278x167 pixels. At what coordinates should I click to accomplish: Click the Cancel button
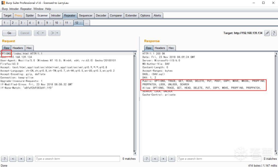coord(25,33)
